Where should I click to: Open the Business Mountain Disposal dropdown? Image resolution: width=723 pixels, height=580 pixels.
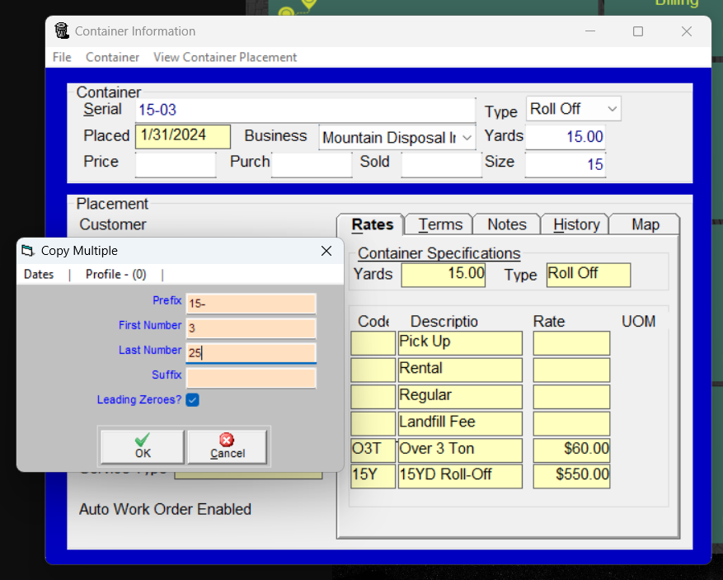tap(467, 138)
